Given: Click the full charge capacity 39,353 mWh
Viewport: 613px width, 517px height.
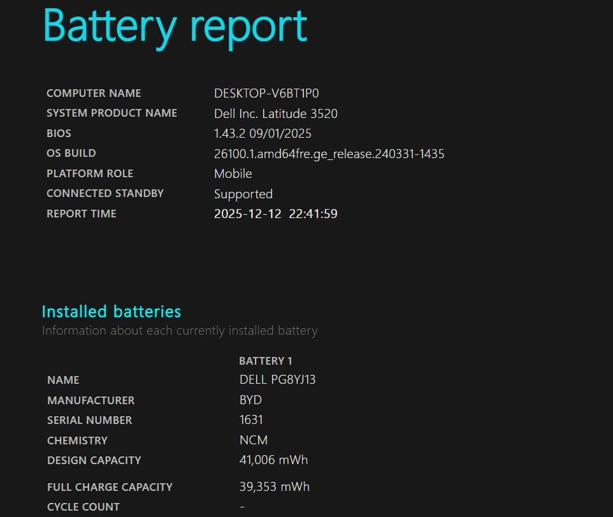Looking at the screenshot, I should [x=274, y=487].
